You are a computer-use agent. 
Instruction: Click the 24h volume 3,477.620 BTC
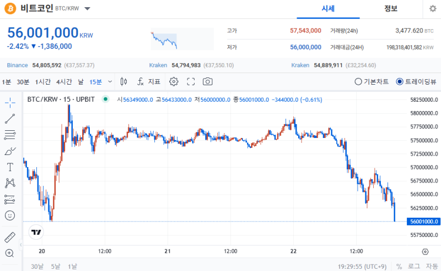coord(415,31)
